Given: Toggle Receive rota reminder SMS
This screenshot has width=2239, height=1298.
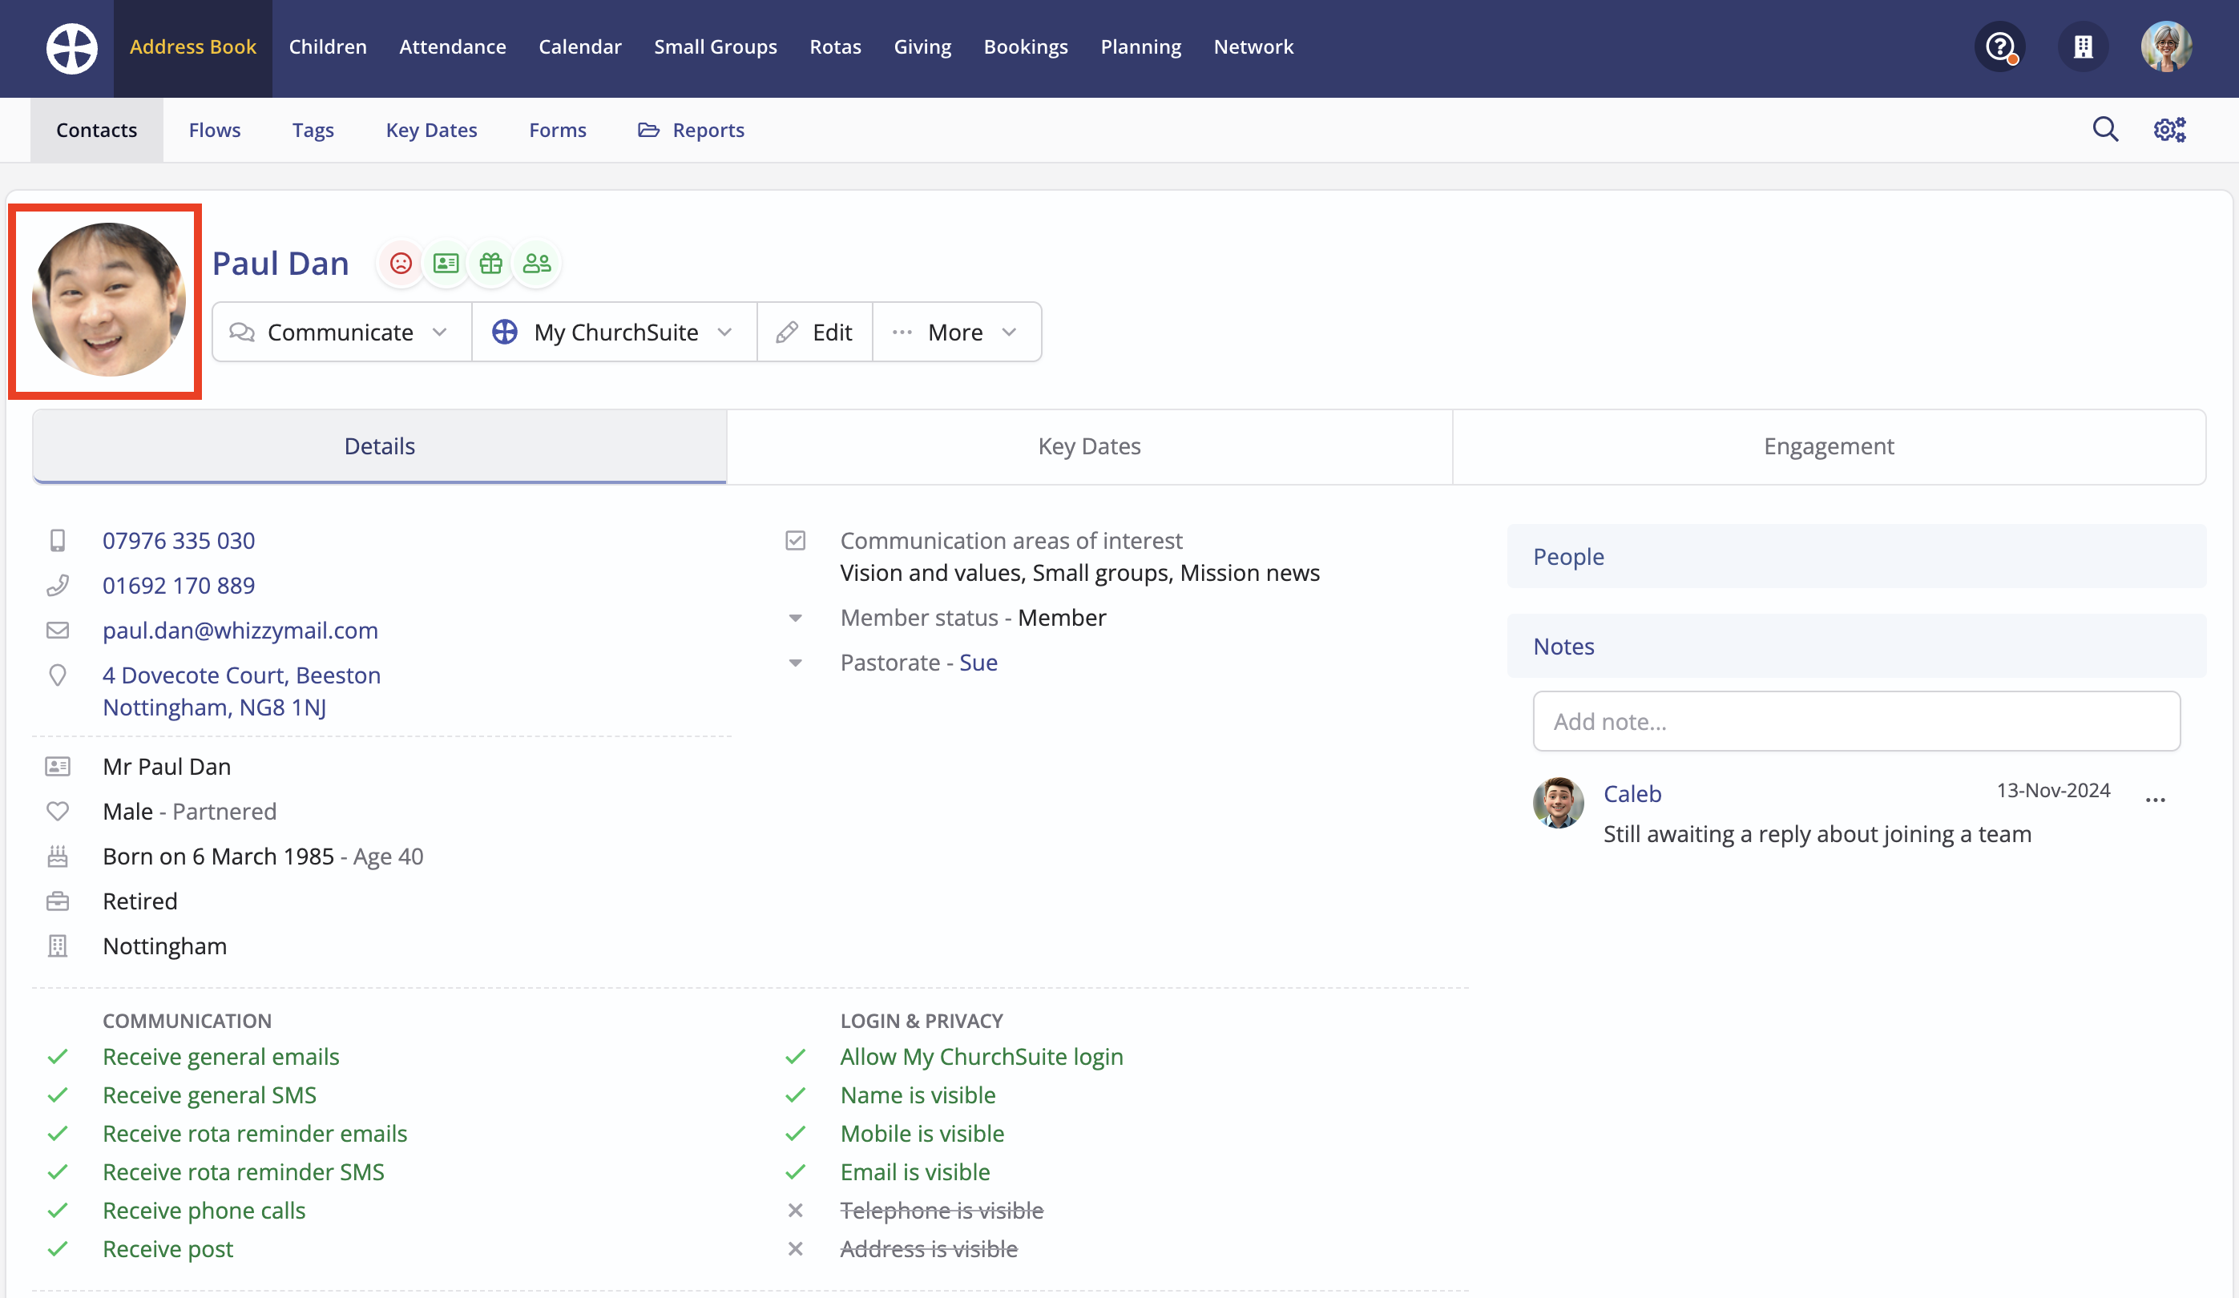Looking at the screenshot, I should pyautogui.click(x=244, y=1173).
